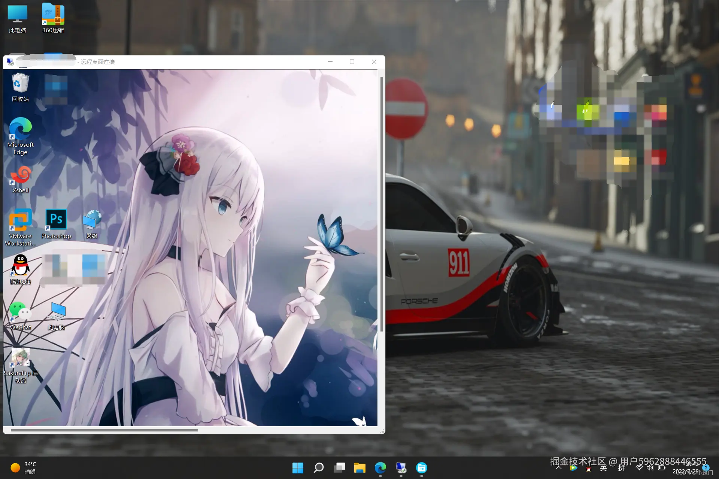Open the 网络 network icon
The image size is (719, 479).
(x=92, y=220)
